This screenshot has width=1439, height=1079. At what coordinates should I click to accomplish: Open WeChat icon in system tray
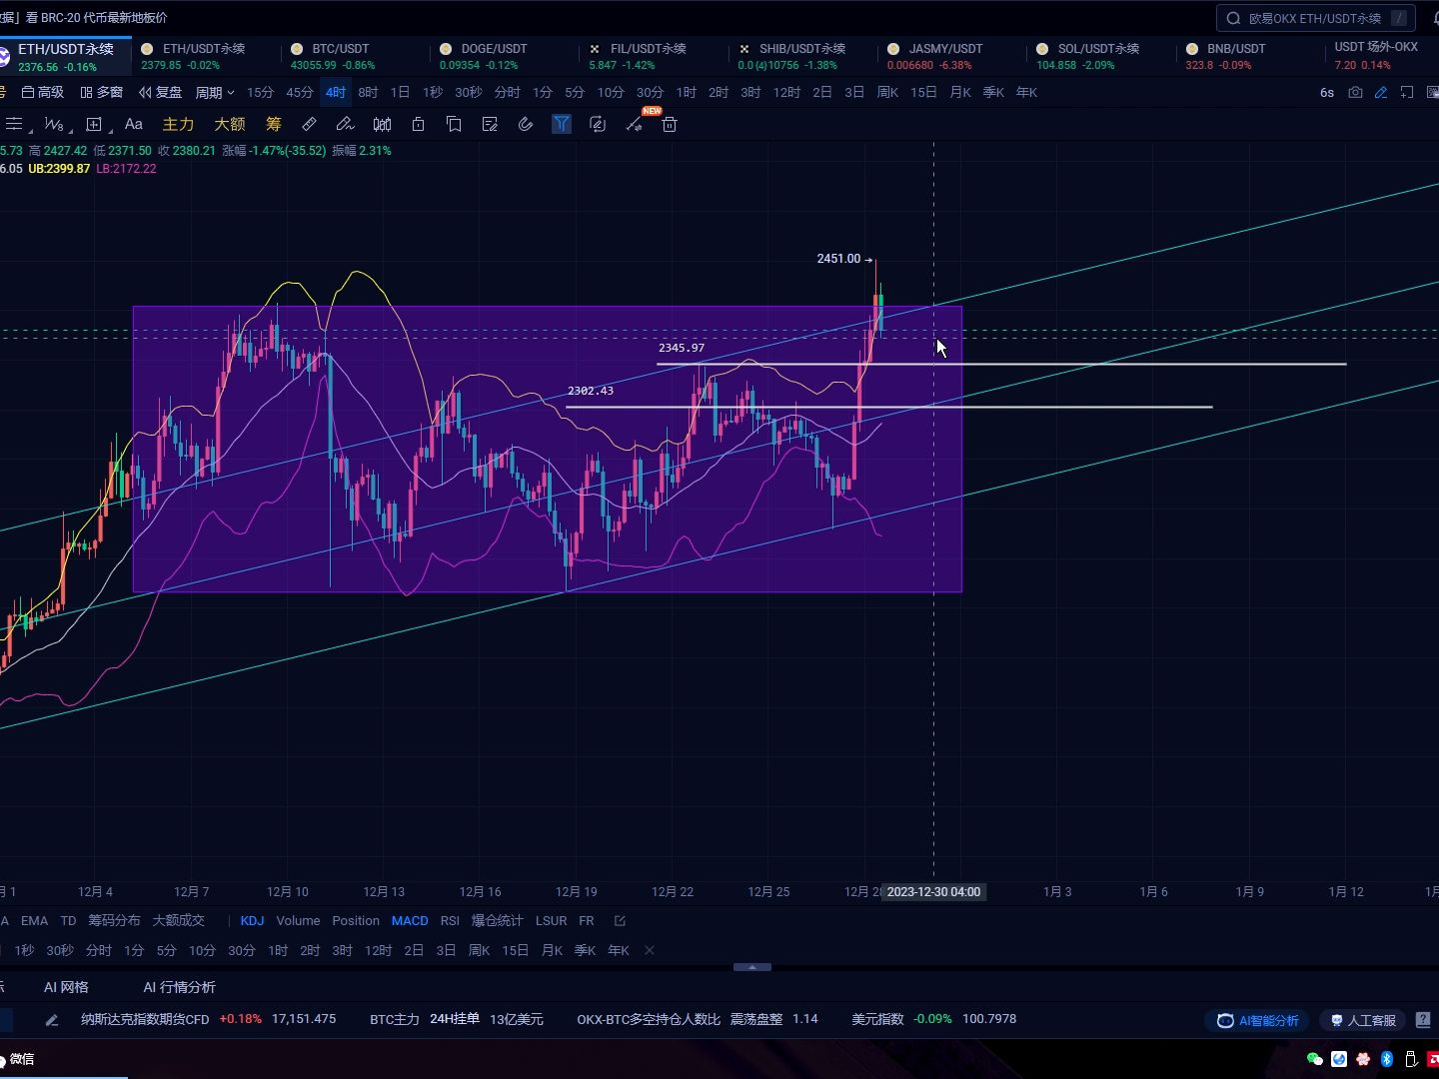tap(1315, 1059)
